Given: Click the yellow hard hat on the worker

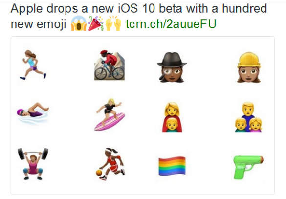Looking at the screenshot, I should click(x=249, y=60).
